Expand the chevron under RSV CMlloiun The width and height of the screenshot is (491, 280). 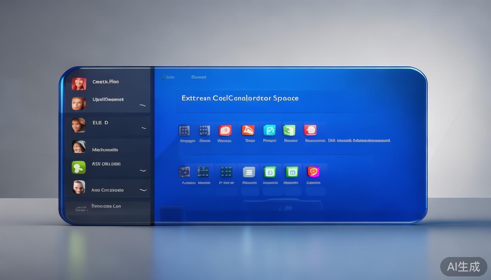pos(143,170)
